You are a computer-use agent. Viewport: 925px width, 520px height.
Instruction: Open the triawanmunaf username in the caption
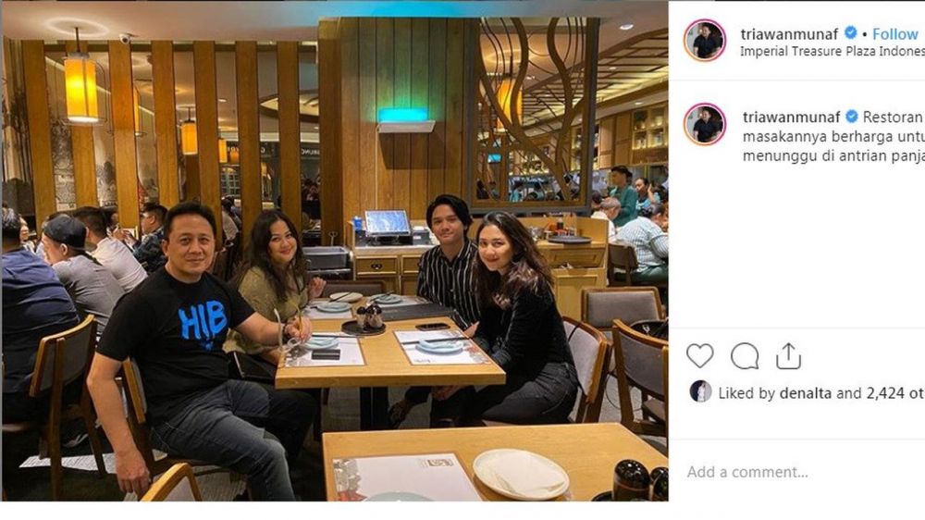(792, 117)
